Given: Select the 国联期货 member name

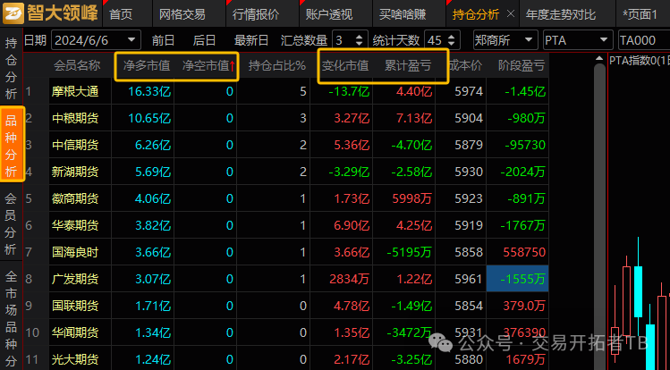Looking at the screenshot, I should [75, 306].
